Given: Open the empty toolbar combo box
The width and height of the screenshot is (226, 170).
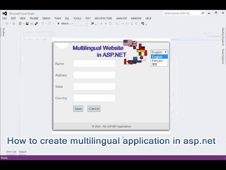Looking at the screenshot, I should (81, 24).
